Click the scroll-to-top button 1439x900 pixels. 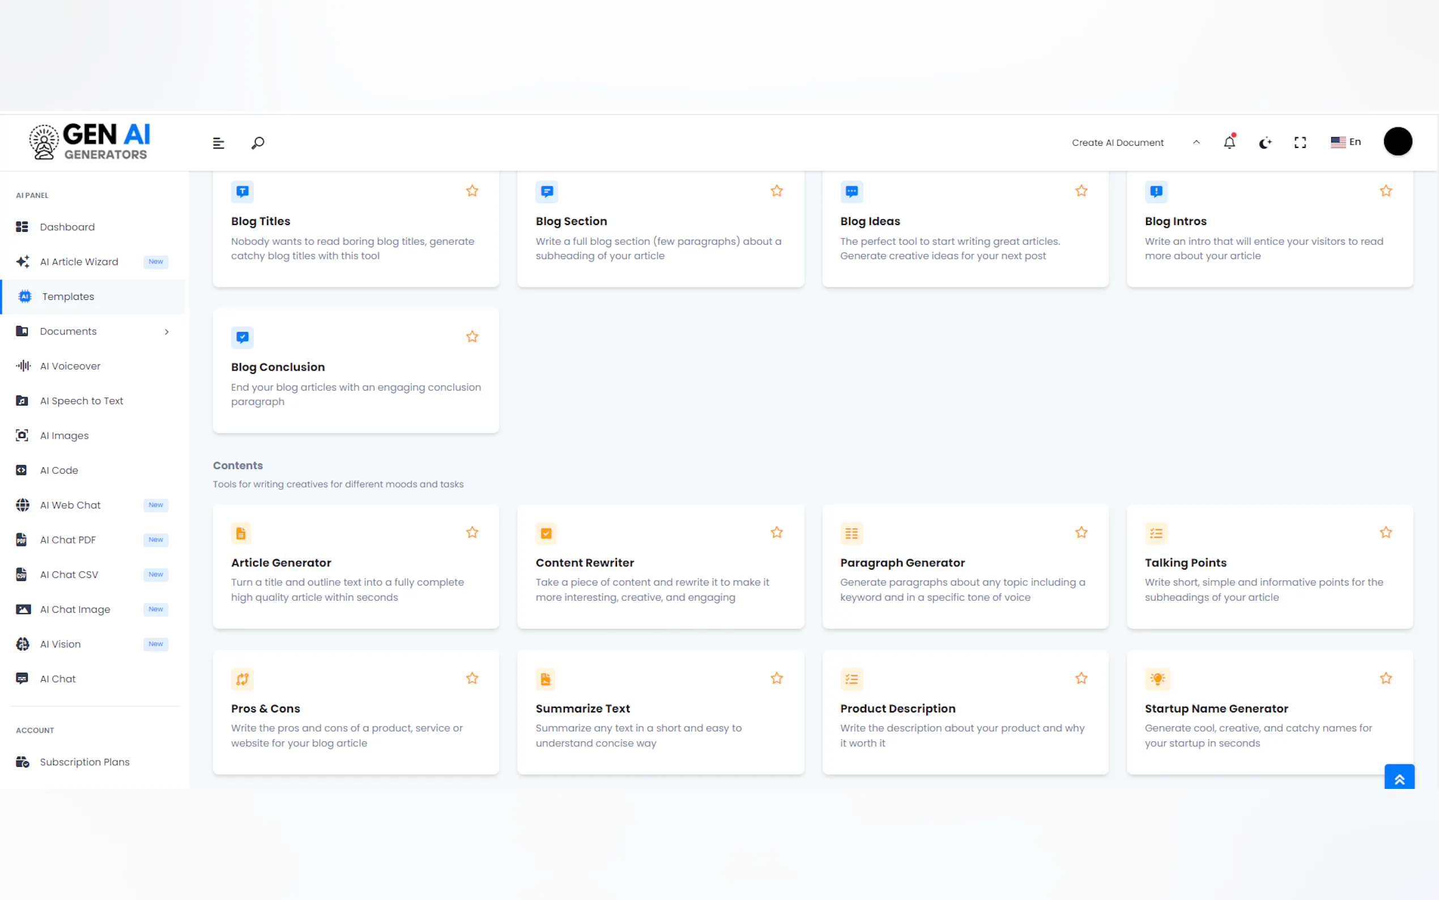pyautogui.click(x=1399, y=777)
